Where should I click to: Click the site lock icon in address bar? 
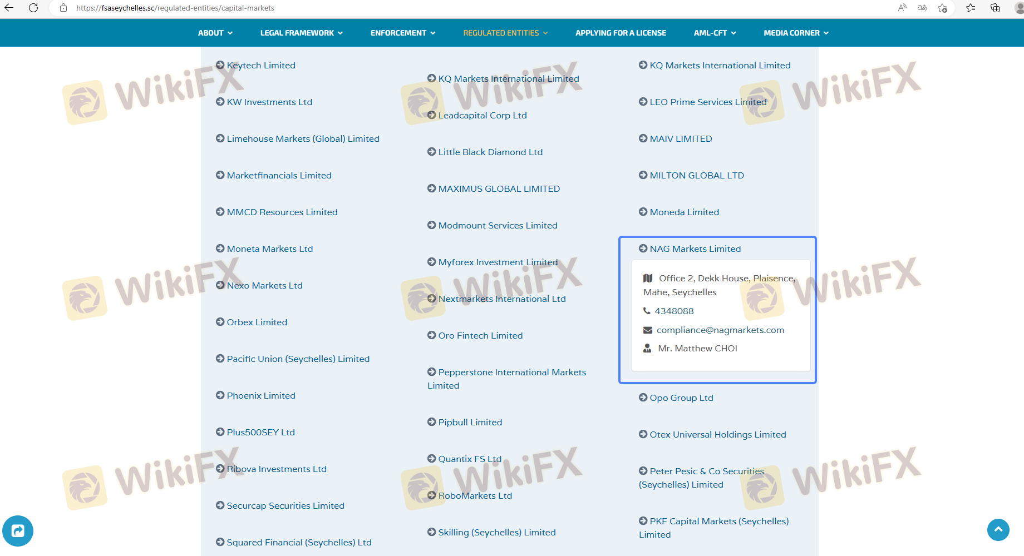tap(63, 8)
